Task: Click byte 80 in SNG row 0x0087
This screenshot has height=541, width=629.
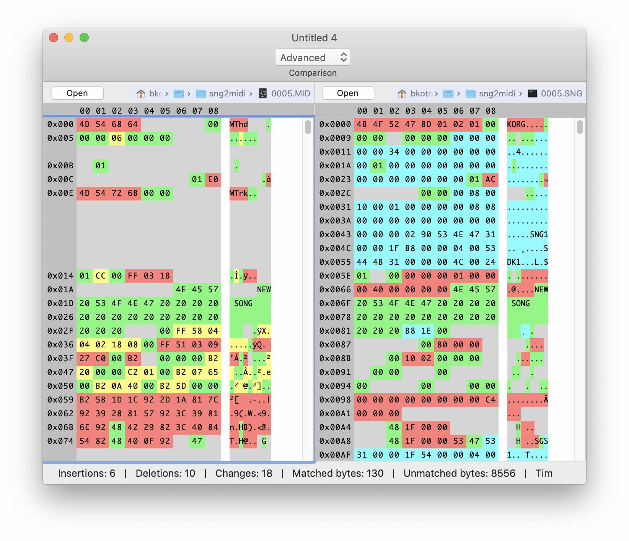Action: click(x=442, y=345)
